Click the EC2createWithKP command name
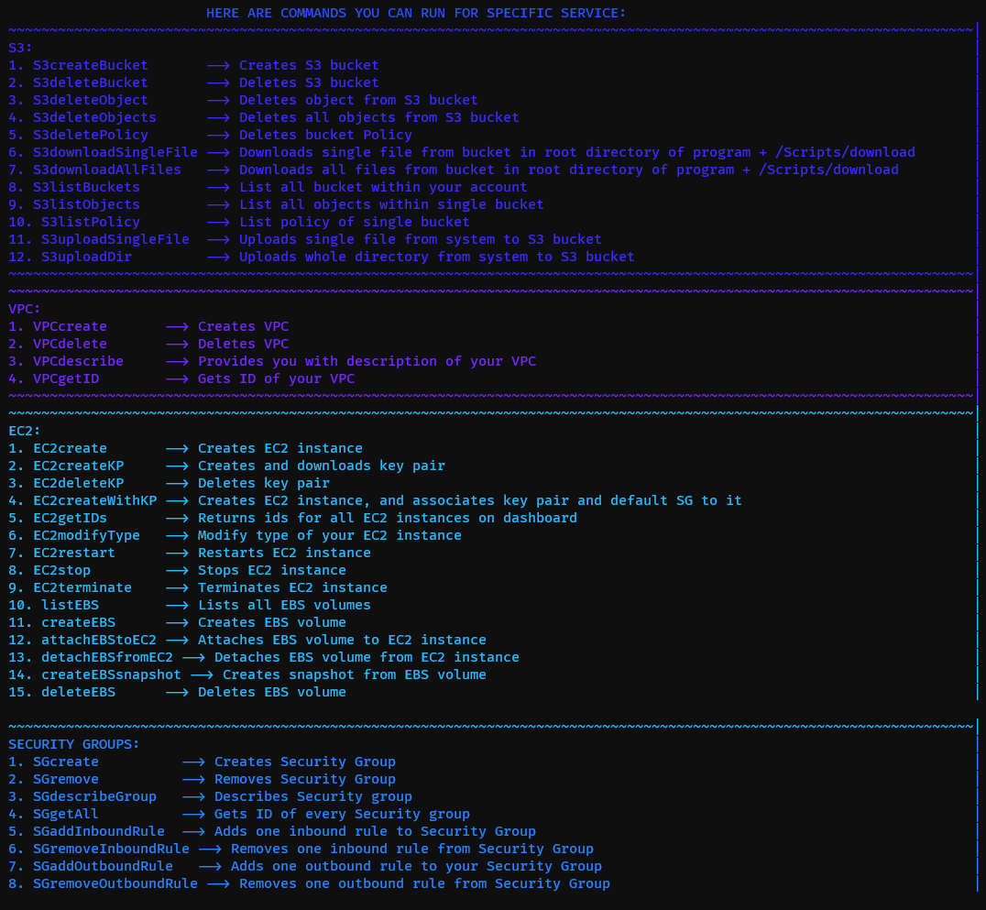Screen dimensions: 986x910 coord(94,500)
